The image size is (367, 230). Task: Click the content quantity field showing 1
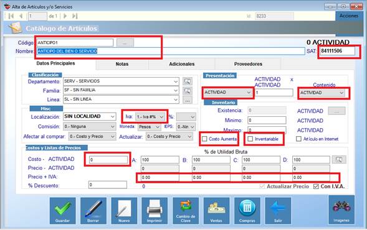pos(274,93)
